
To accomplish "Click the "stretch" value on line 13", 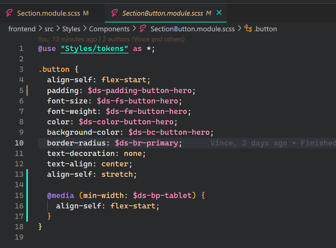I will coord(117,174).
